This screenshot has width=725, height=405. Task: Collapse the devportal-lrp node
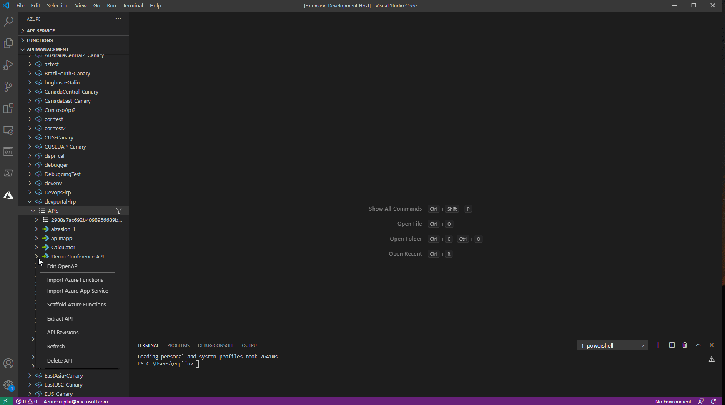[x=30, y=201]
